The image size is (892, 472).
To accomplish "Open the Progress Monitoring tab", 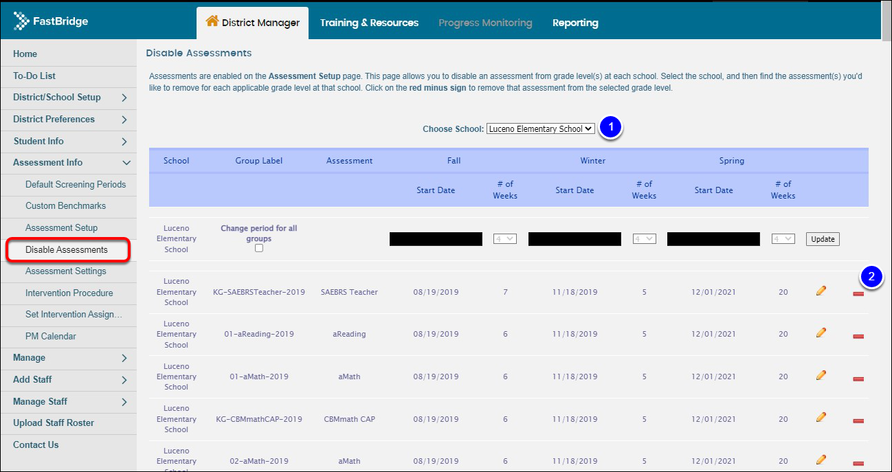I will 485,23.
